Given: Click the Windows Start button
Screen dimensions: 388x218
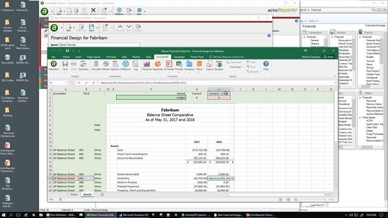Looking at the screenshot, I should tap(4, 215).
